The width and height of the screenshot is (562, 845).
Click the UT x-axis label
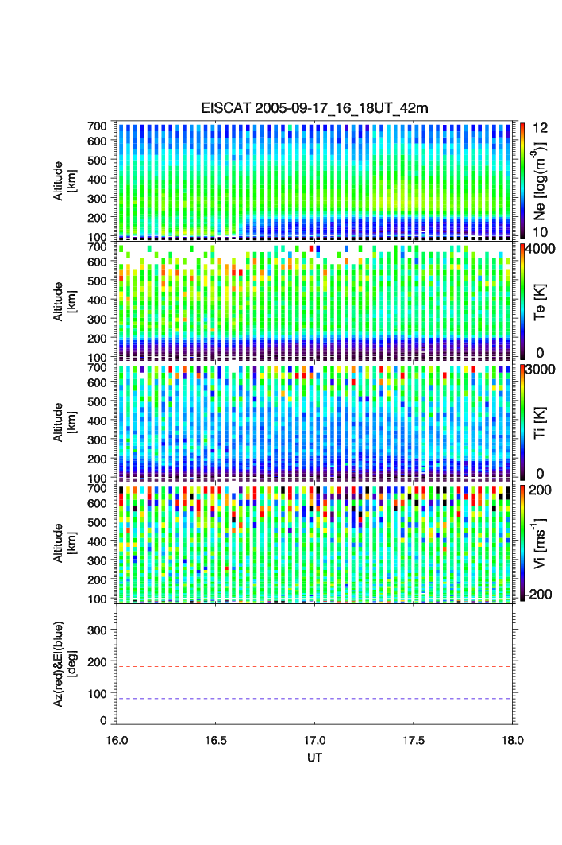coord(315,758)
